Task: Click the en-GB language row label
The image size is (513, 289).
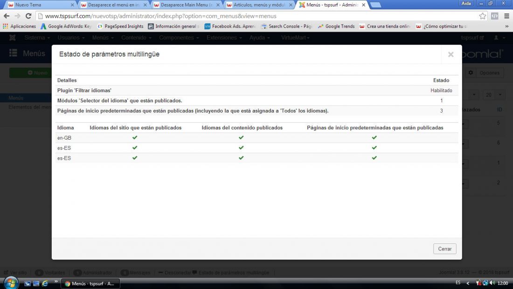Action: point(64,138)
